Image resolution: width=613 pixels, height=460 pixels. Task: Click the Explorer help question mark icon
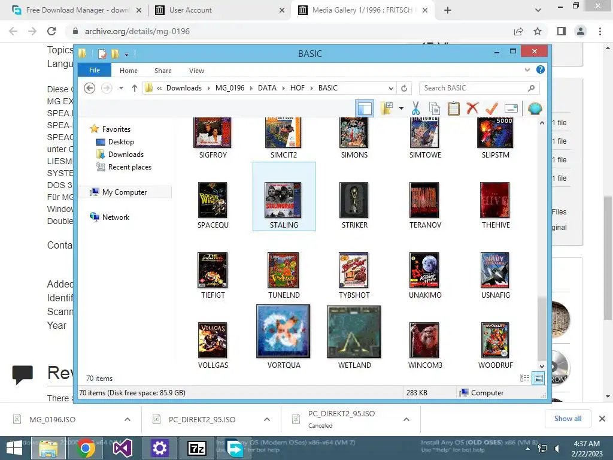[541, 69]
